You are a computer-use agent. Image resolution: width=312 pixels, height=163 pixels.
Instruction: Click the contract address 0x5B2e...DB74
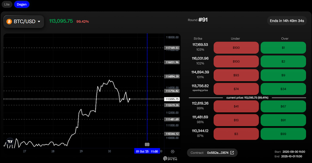pos(218,153)
